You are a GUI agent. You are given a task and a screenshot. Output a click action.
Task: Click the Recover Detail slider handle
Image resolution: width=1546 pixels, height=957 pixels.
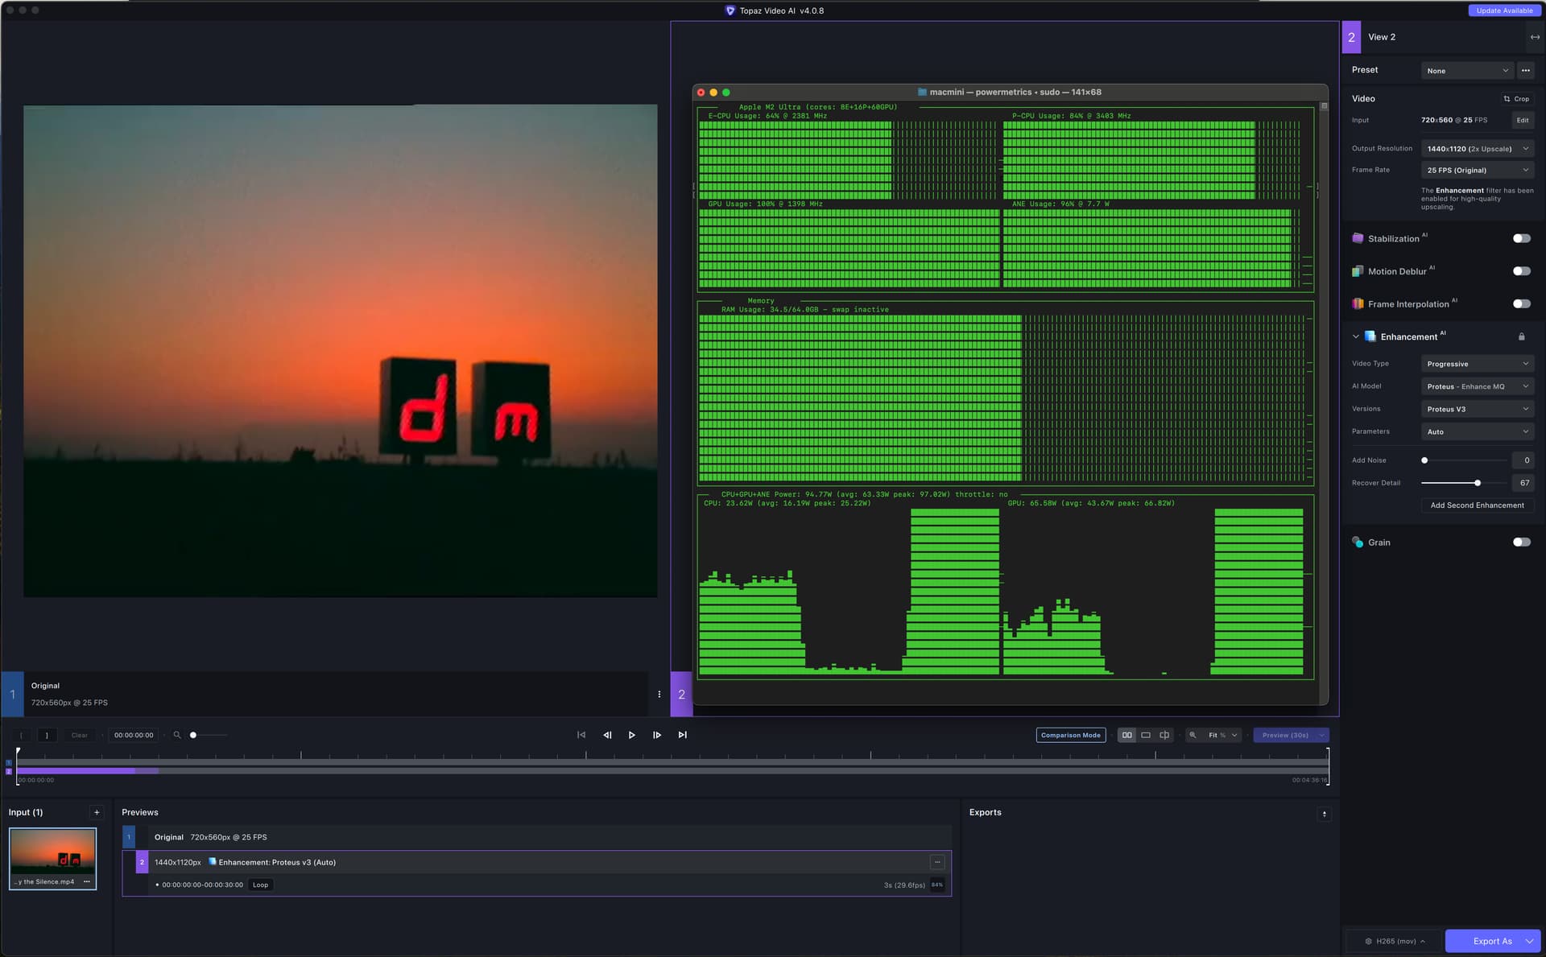[x=1478, y=483]
